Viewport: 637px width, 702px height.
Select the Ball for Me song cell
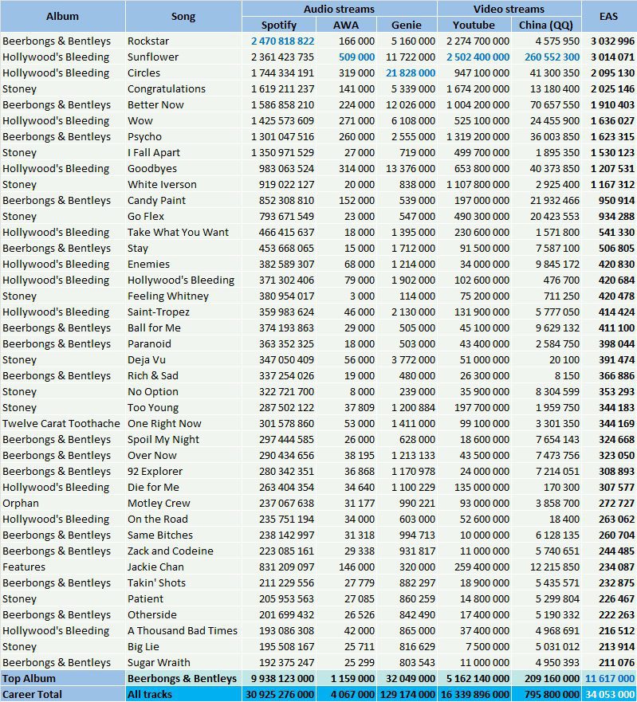coord(183,328)
